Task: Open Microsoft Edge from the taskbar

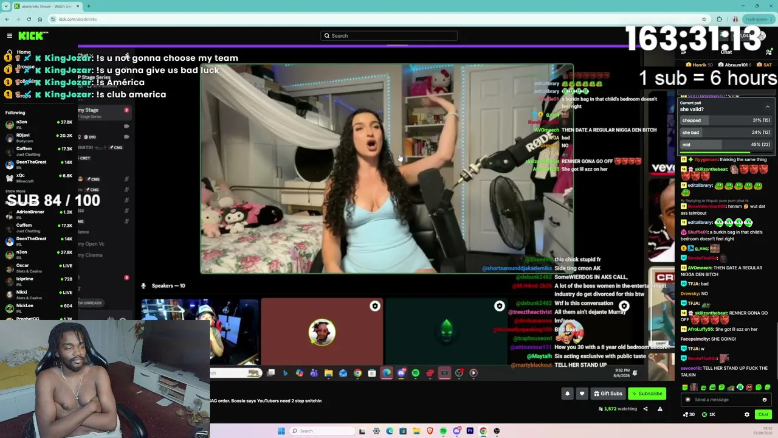Action: pyautogui.click(x=390, y=431)
